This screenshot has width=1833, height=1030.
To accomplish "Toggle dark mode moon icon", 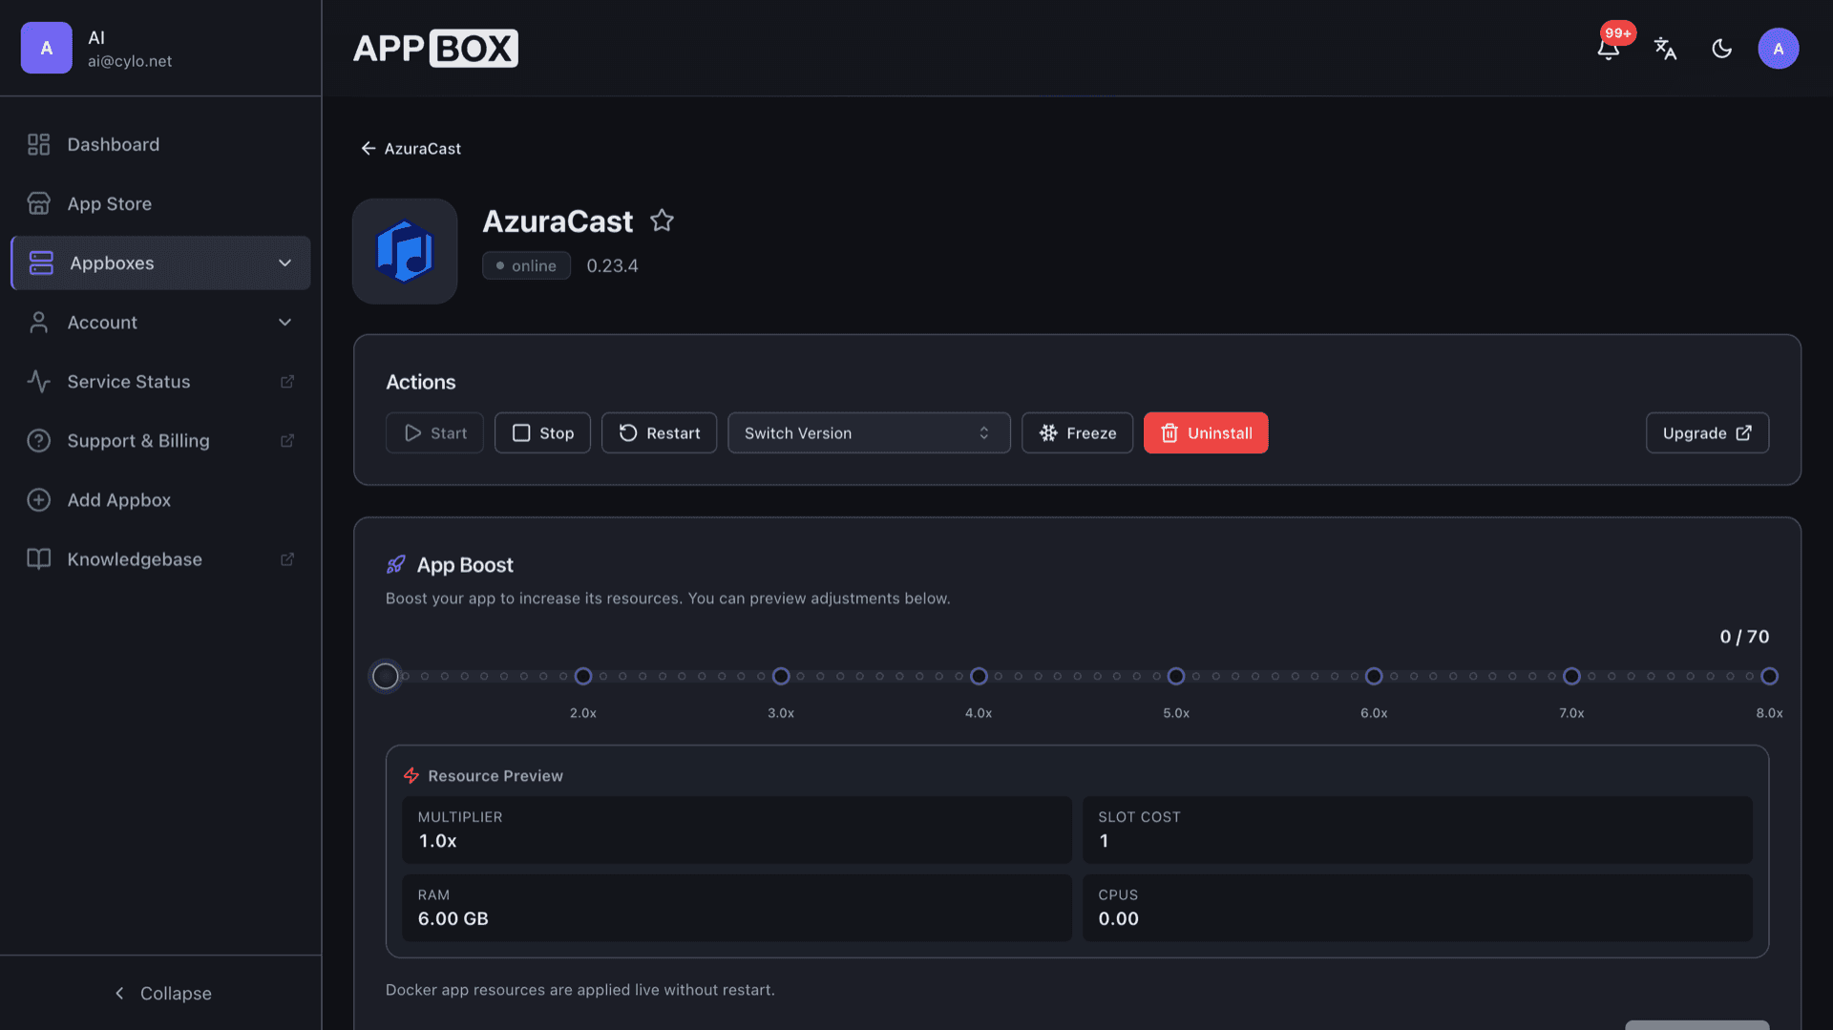I will (1721, 49).
